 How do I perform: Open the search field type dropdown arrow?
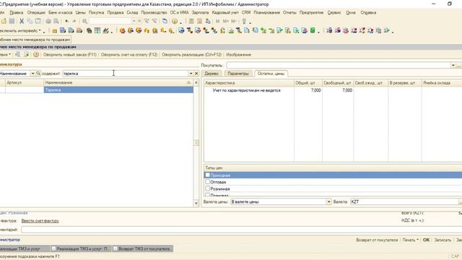pyautogui.click(x=32, y=74)
